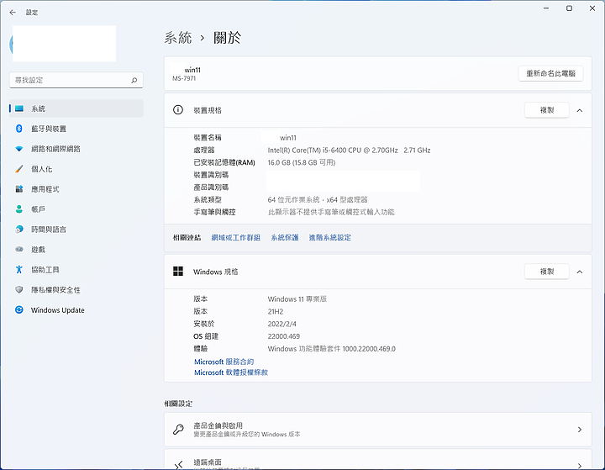Click the search magnifier icon

(x=134, y=81)
